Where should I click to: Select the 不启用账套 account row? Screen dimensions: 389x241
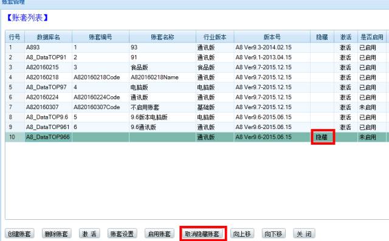[x=196, y=107]
